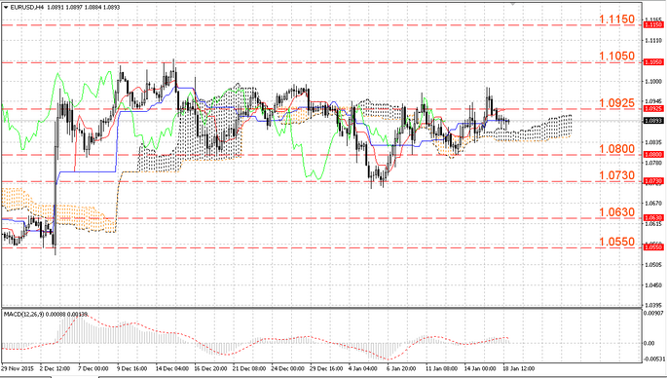Click the small triangle before EURUSD,H4 title
667x378 pixels.
pos(6,7)
